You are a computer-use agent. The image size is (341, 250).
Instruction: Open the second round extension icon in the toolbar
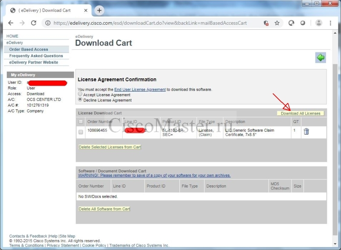[303, 23]
